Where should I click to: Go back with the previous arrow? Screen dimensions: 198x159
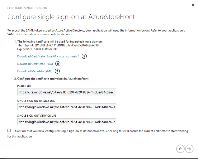click(x=180, y=149)
